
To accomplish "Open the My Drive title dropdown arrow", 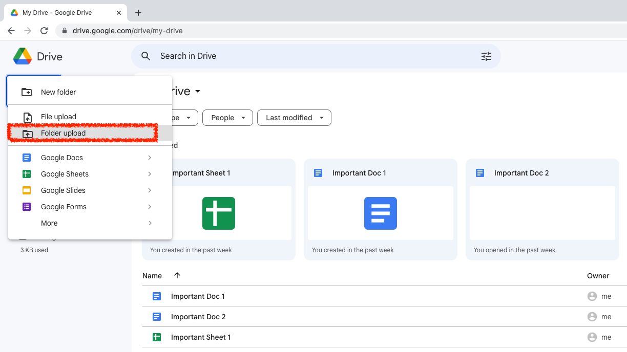I will 198,92.
